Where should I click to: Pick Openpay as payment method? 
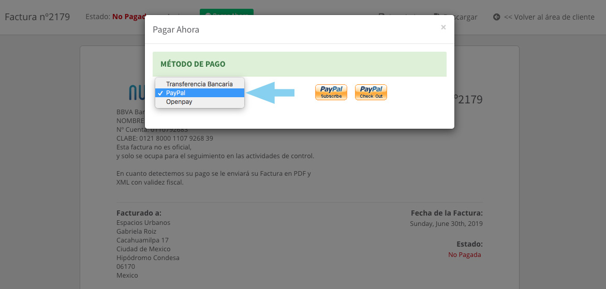click(199, 102)
